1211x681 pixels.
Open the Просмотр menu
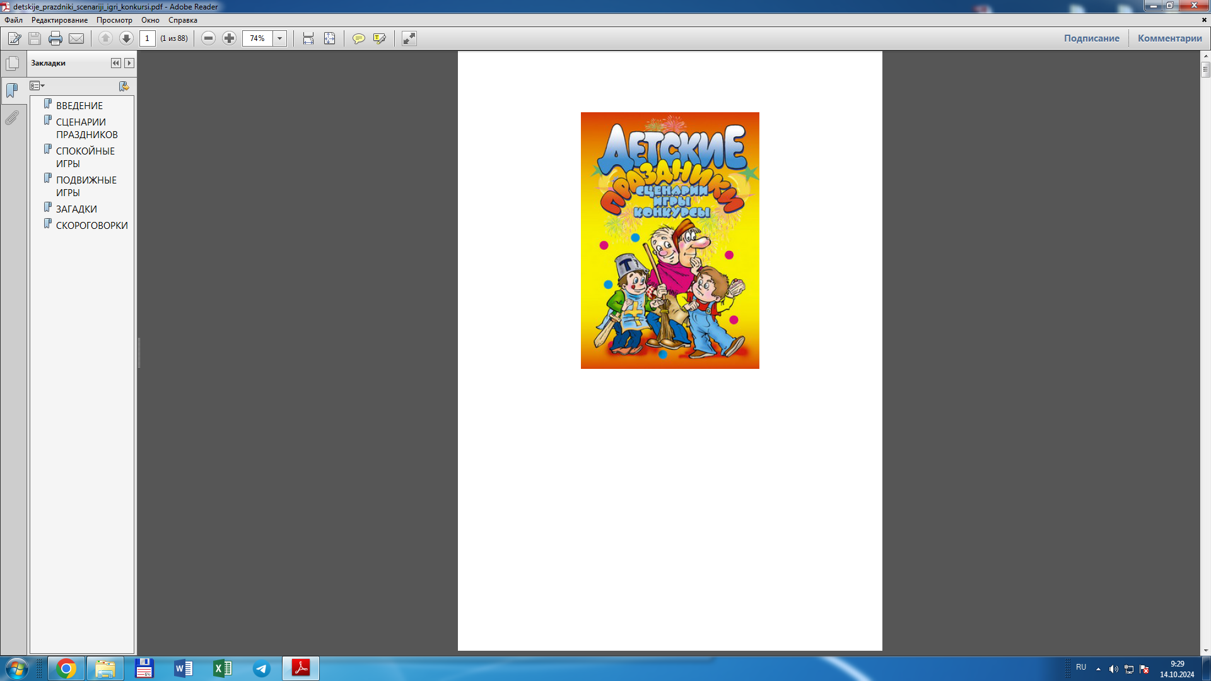[114, 20]
